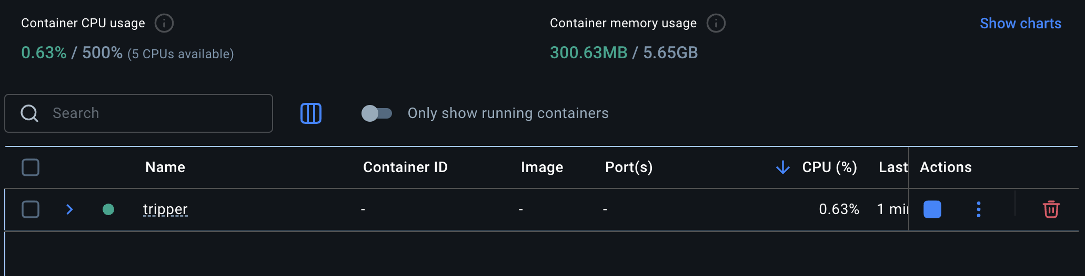Check the tripper row checkbox
Image resolution: width=1085 pixels, height=276 pixels.
[x=31, y=209]
